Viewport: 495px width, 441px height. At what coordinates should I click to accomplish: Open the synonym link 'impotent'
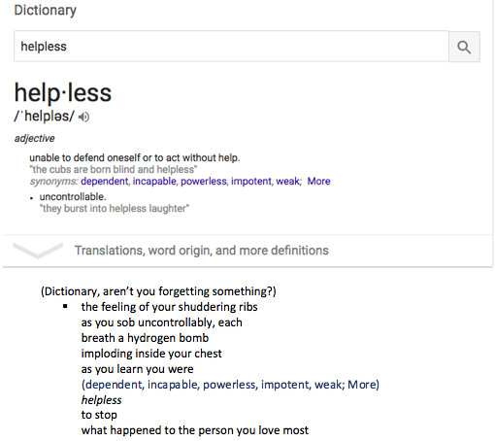click(251, 181)
